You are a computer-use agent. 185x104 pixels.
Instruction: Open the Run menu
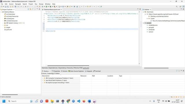pyautogui.click(x=36, y=4)
